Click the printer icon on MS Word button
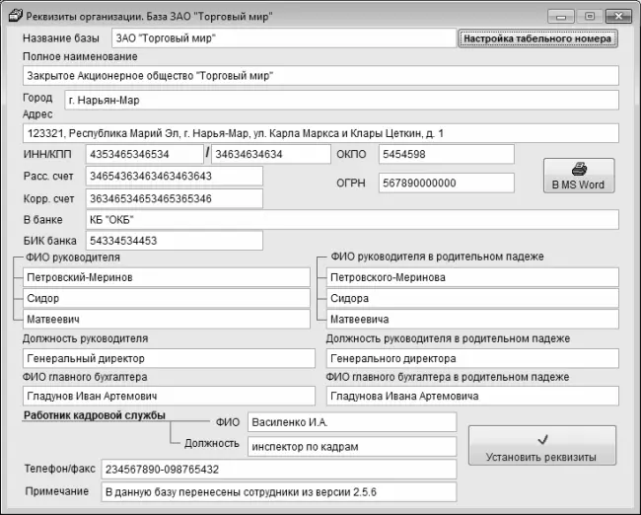The width and height of the screenshot is (641, 515). (579, 169)
